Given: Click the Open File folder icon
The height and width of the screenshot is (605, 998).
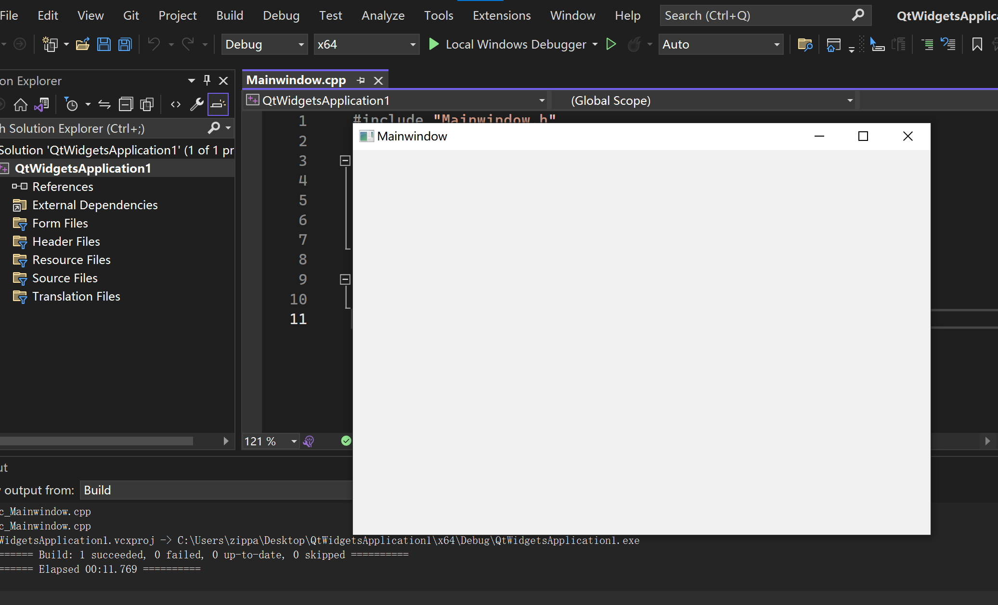Looking at the screenshot, I should [x=83, y=45].
